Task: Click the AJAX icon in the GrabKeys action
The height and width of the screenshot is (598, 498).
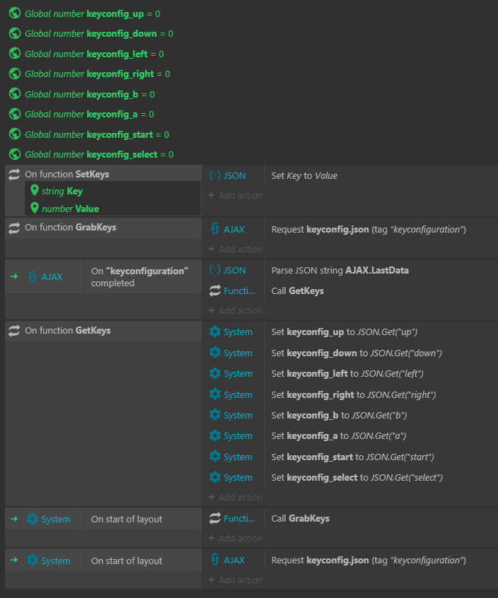Action: click(x=215, y=229)
